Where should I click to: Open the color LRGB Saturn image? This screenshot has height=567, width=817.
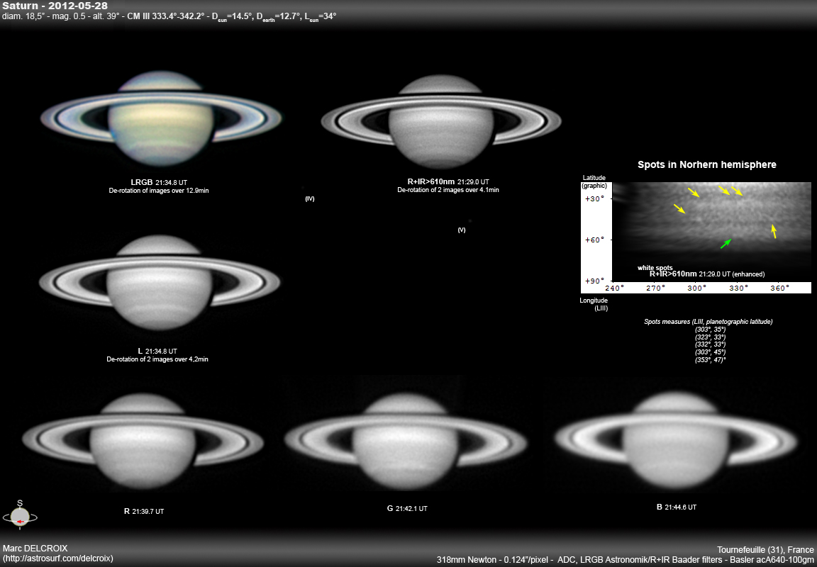pos(161,118)
